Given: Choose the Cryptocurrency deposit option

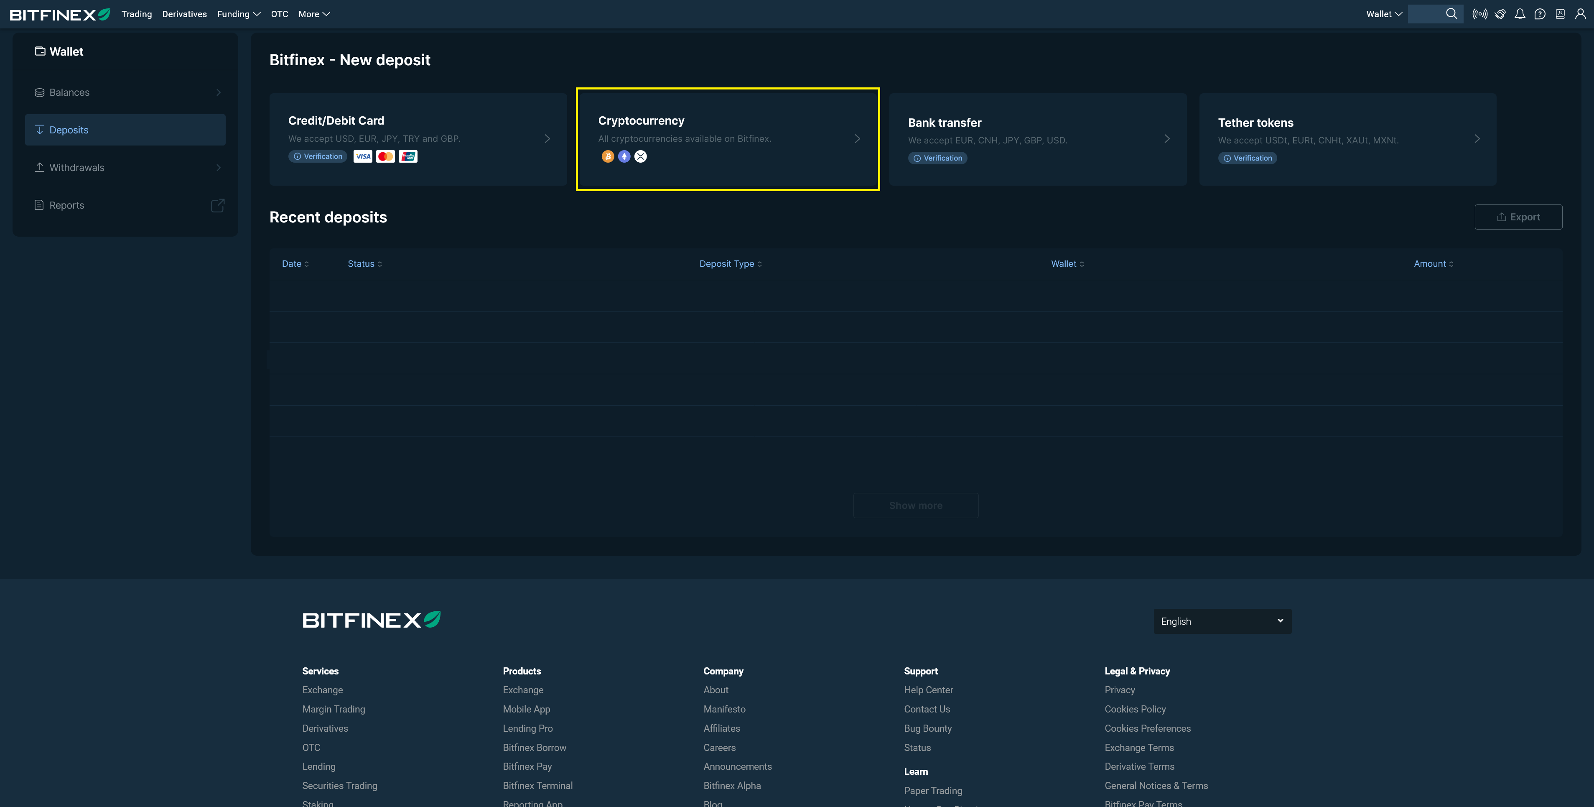Looking at the screenshot, I should tap(728, 139).
